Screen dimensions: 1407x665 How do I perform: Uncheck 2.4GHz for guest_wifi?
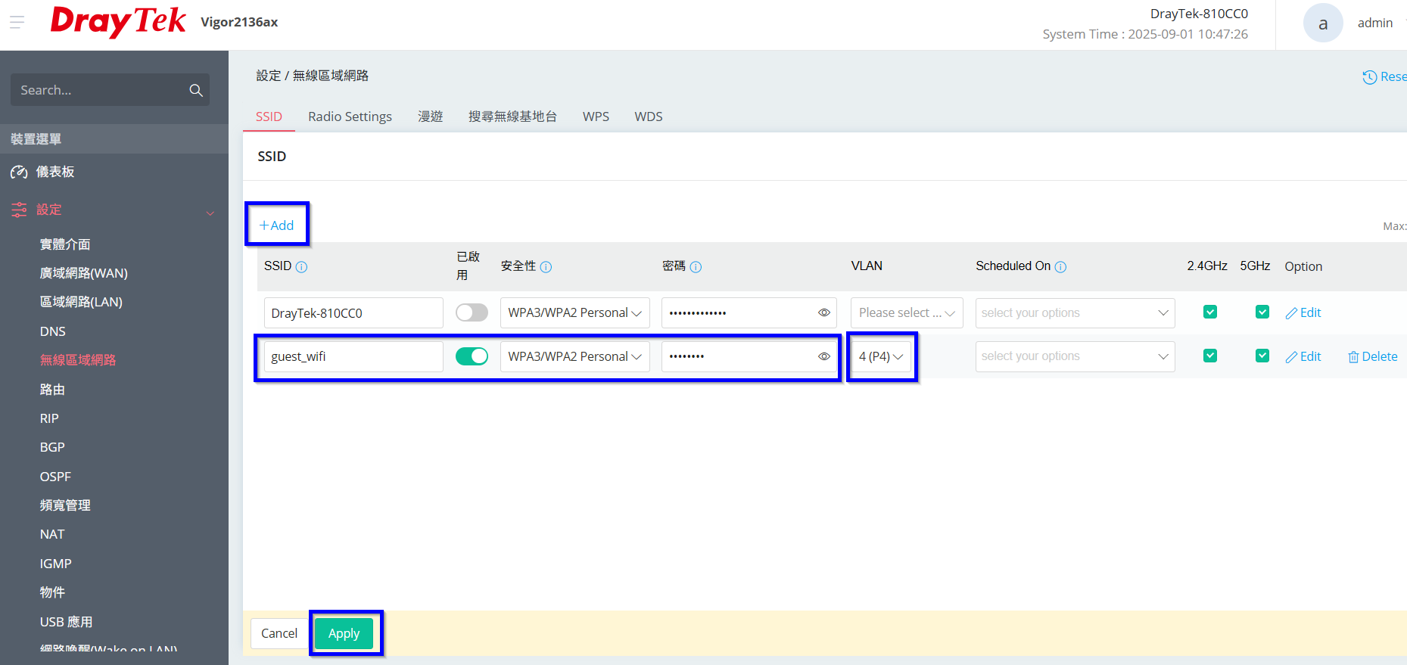coord(1209,356)
